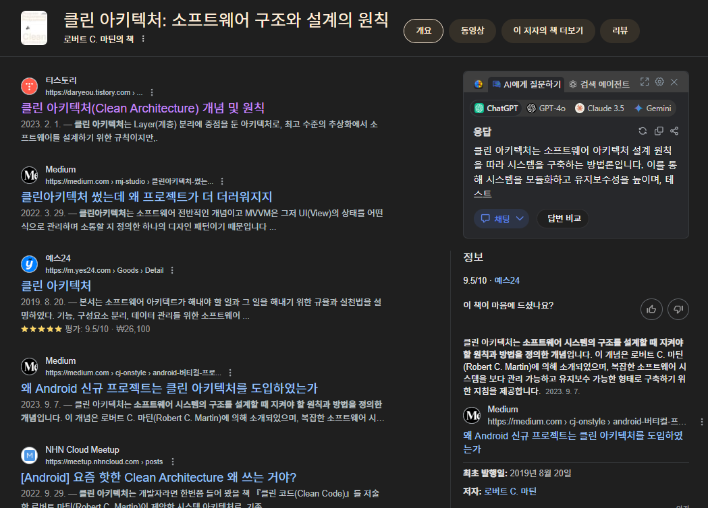Select the 개요 tab

point(423,30)
